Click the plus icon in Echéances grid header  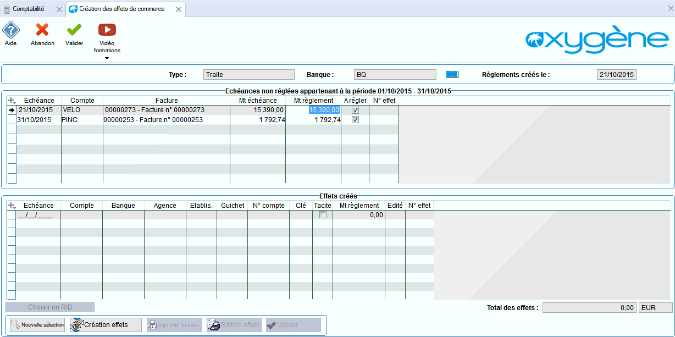coord(12,101)
